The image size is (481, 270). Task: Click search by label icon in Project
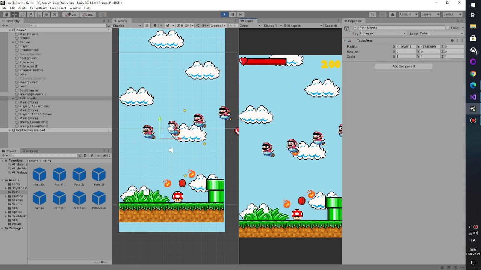pos(92,156)
